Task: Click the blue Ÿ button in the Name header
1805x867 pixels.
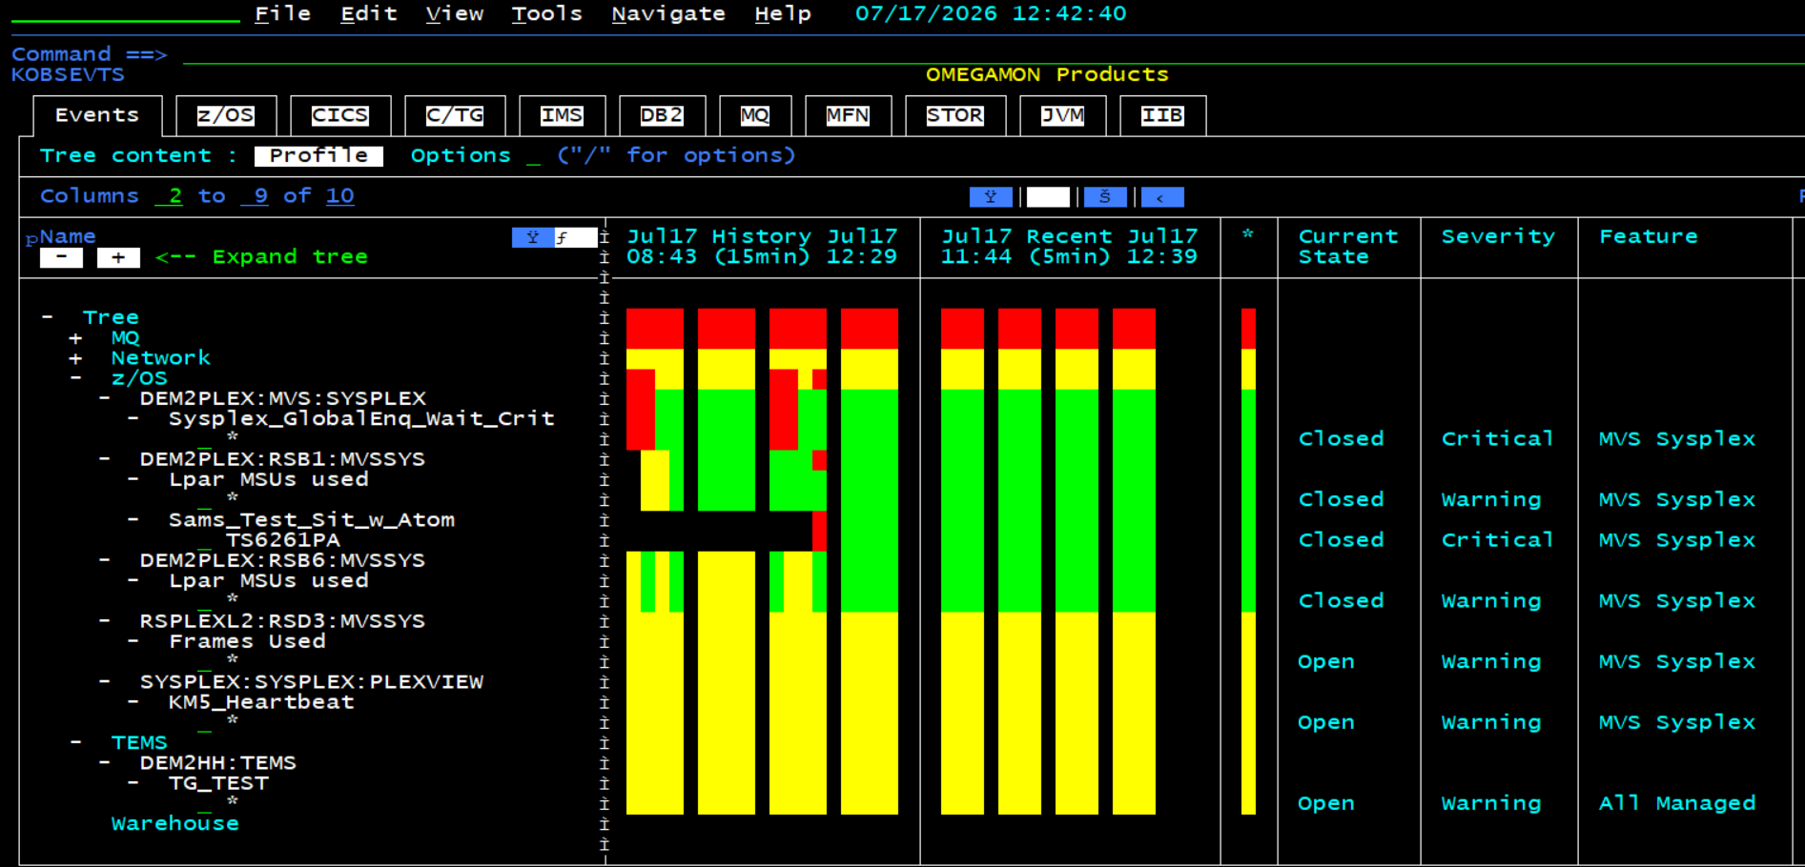Action: (x=532, y=237)
